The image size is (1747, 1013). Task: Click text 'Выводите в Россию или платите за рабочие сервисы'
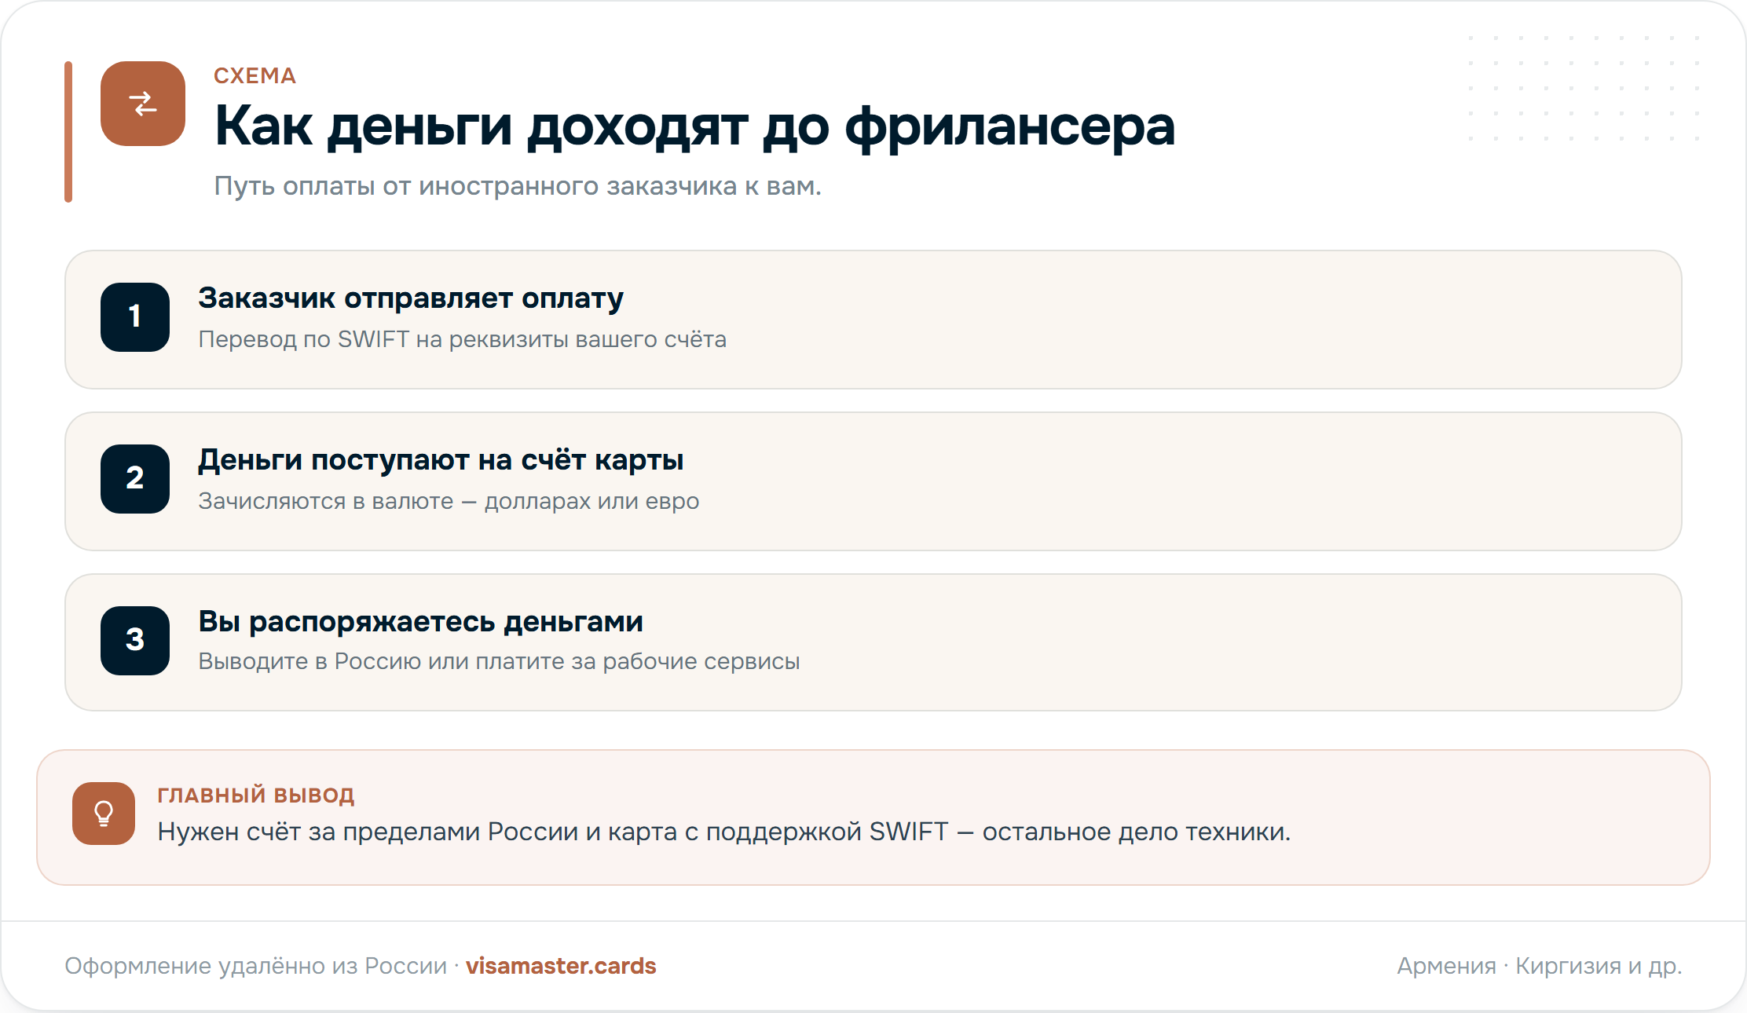[499, 662]
